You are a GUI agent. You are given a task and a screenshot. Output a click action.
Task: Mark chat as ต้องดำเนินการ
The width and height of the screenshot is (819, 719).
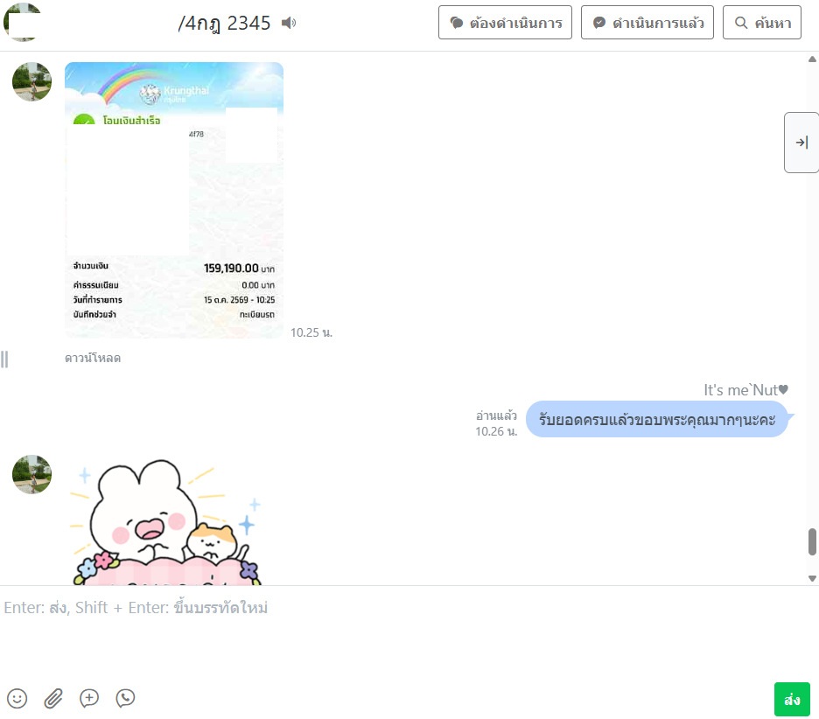pos(505,23)
